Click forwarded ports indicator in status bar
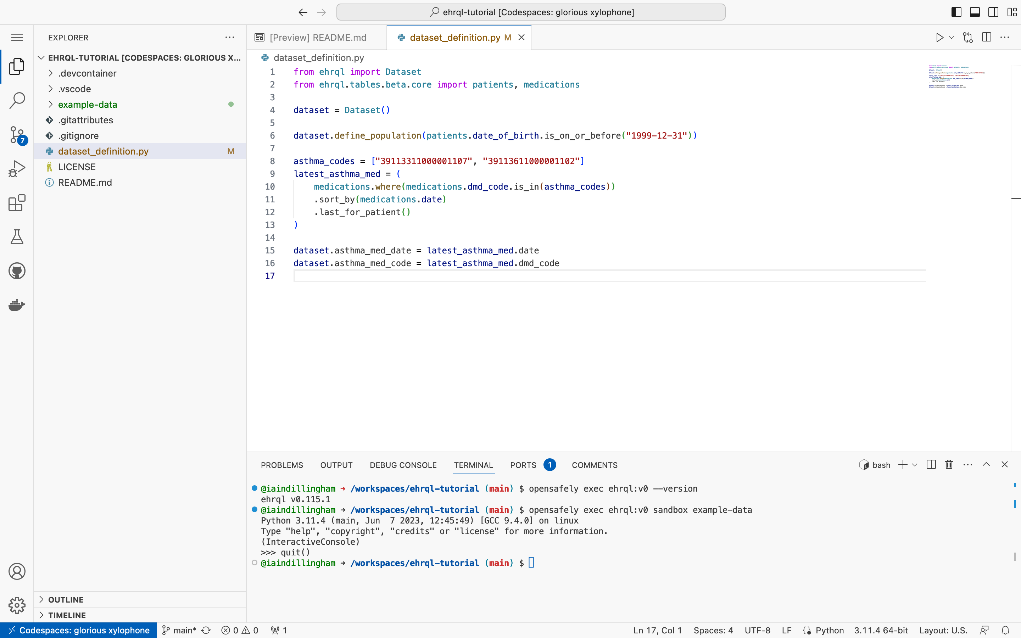The image size is (1021, 638). point(279,631)
